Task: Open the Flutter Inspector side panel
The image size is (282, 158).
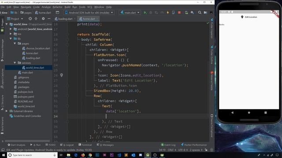Action: (212, 28)
